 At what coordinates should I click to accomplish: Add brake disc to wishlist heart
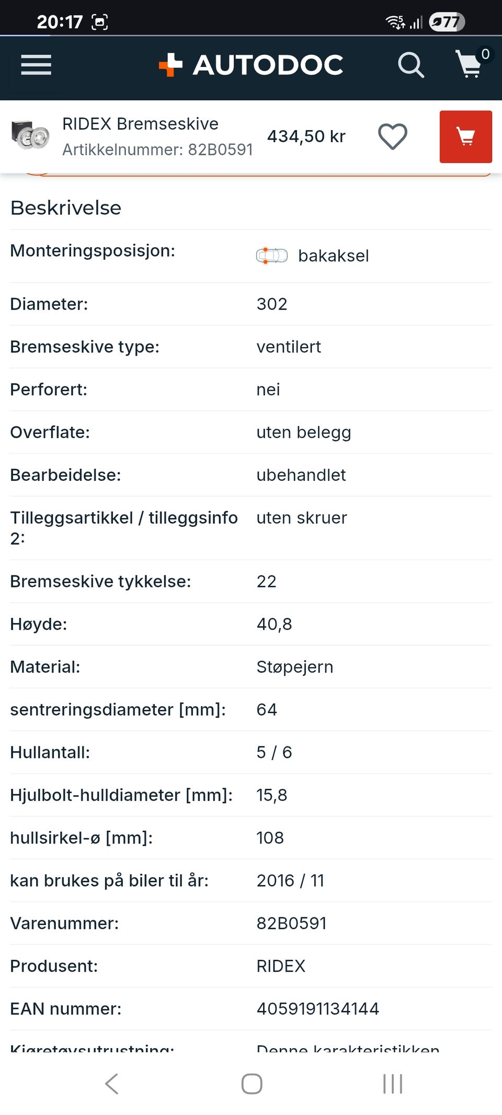tap(392, 136)
